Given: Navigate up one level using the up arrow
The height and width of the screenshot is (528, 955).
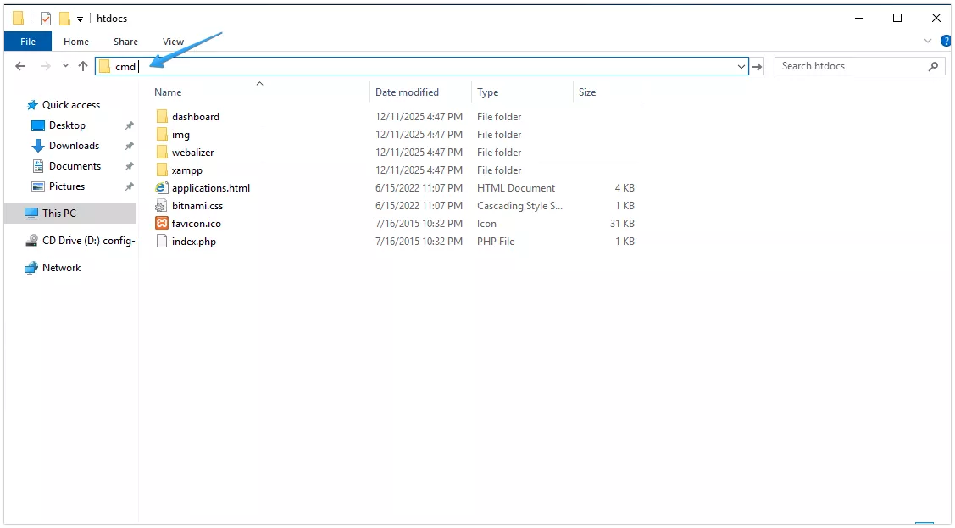Looking at the screenshot, I should pos(82,65).
